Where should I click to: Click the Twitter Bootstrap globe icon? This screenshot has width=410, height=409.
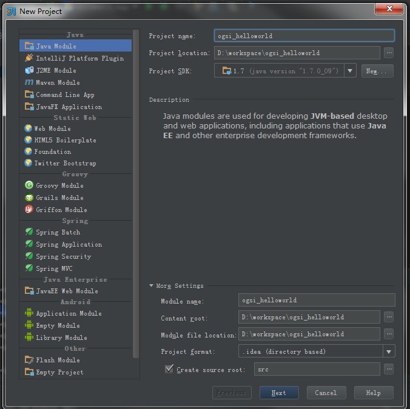28,163
